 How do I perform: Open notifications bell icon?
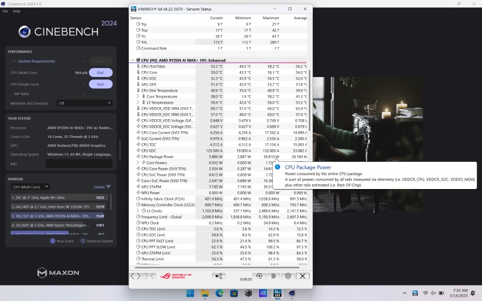coord(473,293)
